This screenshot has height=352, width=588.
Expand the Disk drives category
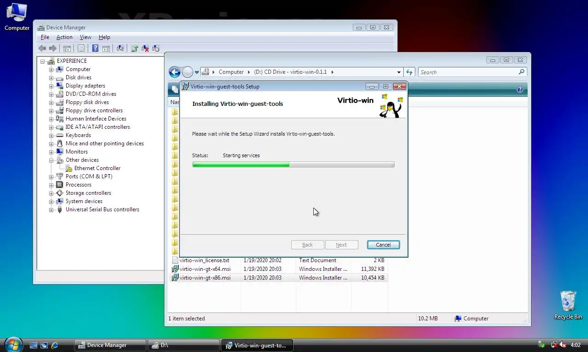[51, 77]
